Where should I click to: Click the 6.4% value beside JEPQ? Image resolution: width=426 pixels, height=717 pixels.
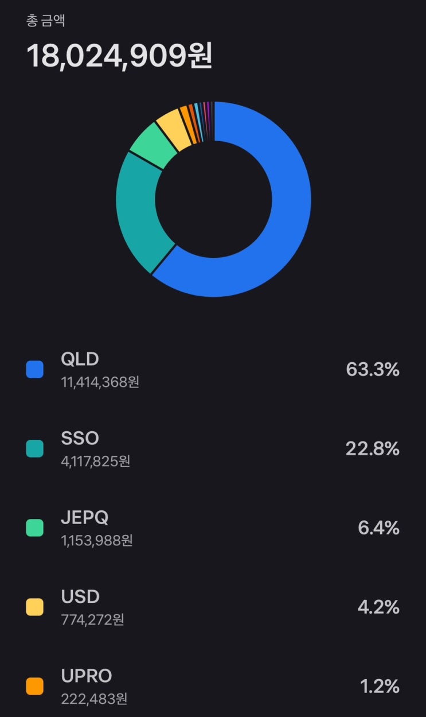point(380,529)
